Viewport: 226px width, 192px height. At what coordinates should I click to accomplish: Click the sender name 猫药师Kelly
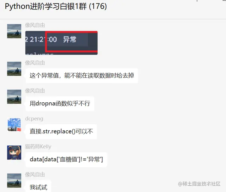pyautogui.click(x=38, y=147)
